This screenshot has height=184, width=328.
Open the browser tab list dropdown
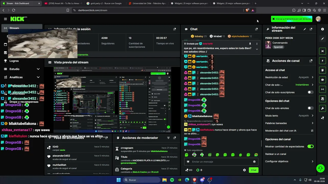point(302,3)
